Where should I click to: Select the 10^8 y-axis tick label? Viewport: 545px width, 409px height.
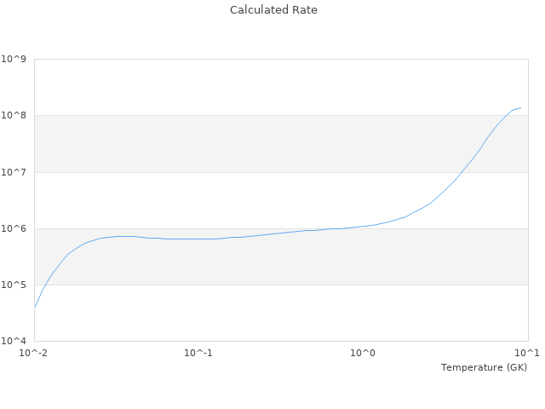(14, 115)
